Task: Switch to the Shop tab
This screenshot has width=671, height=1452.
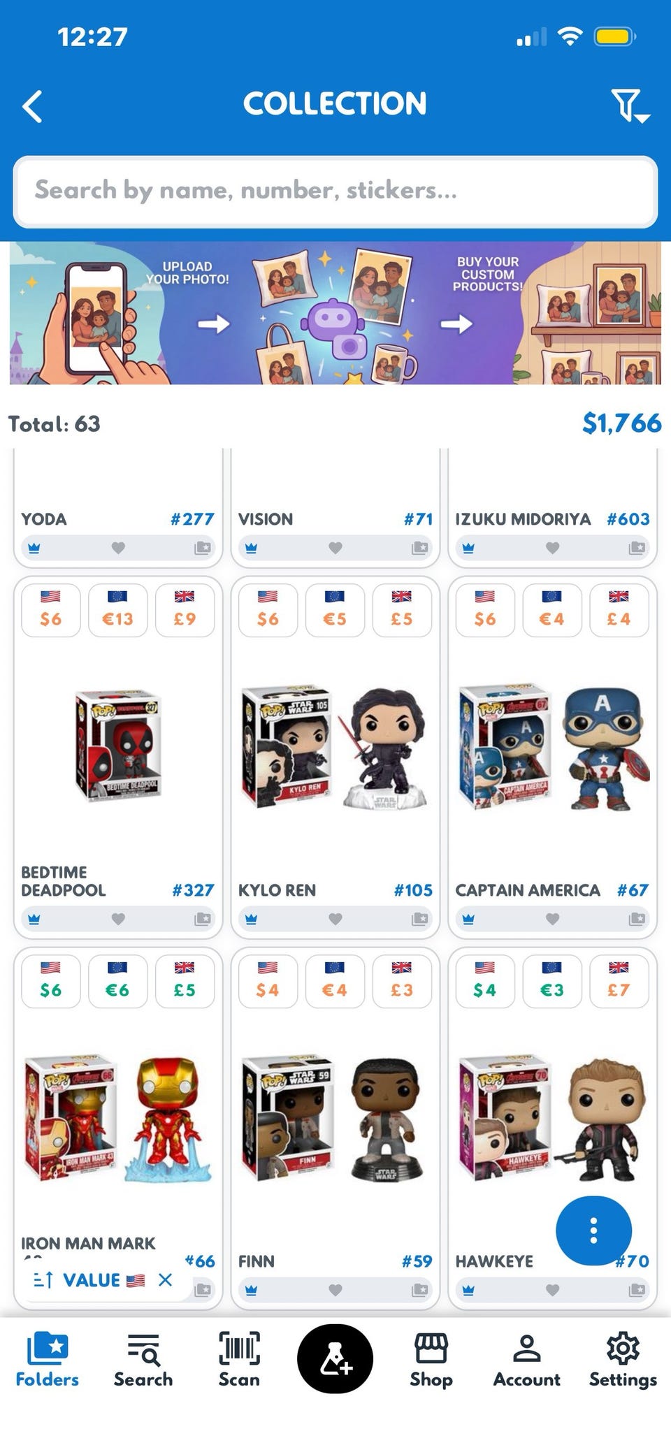Action: tap(431, 1359)
